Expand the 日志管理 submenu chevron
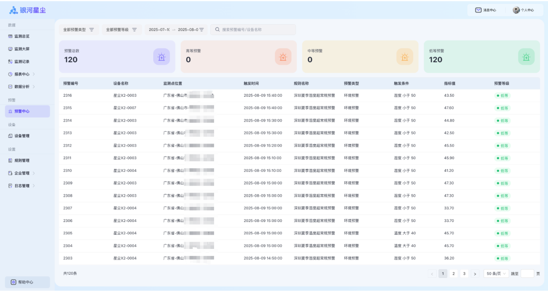This screenshot has height=291, width=548. [34, 186]
